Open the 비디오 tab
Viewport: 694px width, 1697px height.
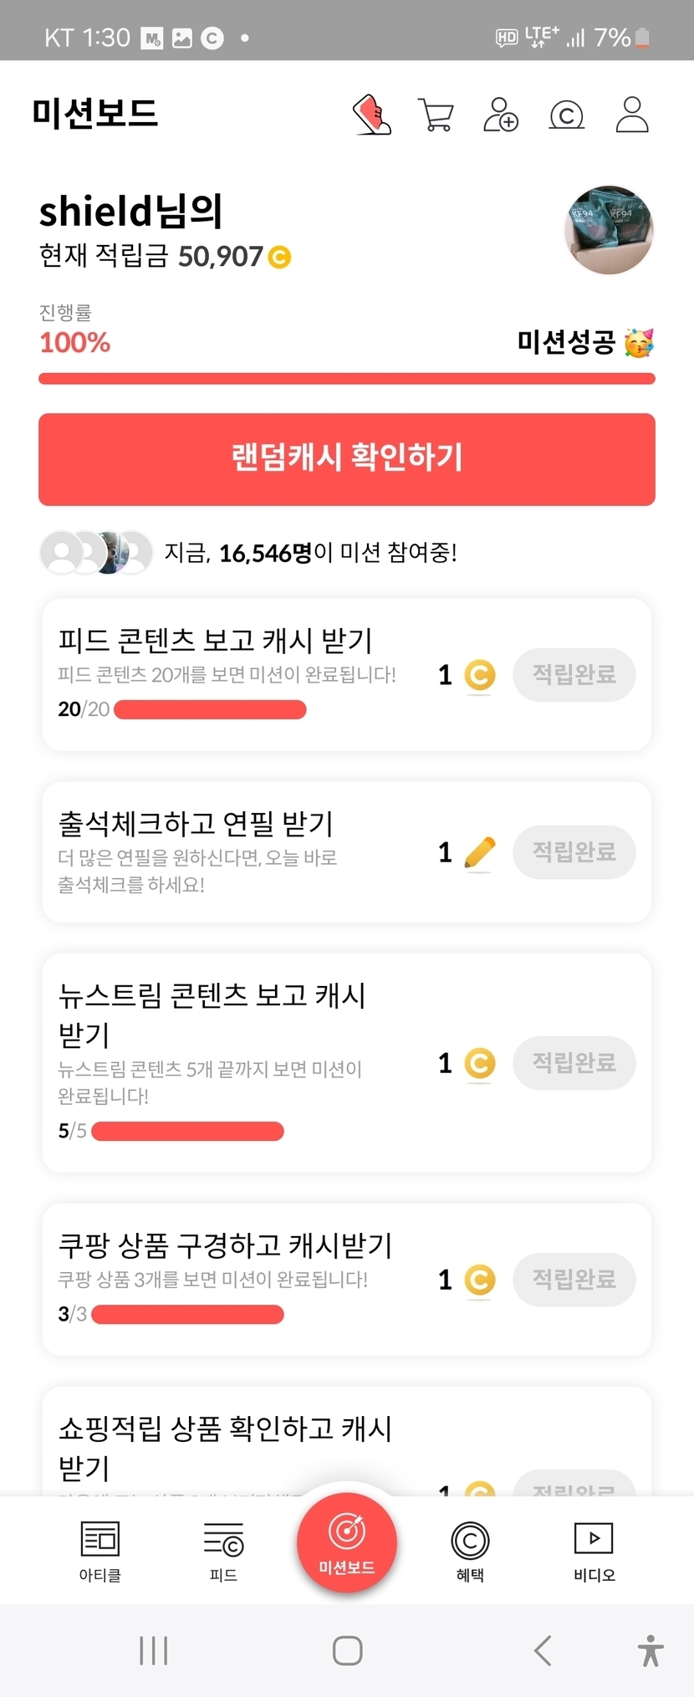point(594,1551)
